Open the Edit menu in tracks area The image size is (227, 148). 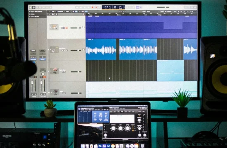pos(54,12)
